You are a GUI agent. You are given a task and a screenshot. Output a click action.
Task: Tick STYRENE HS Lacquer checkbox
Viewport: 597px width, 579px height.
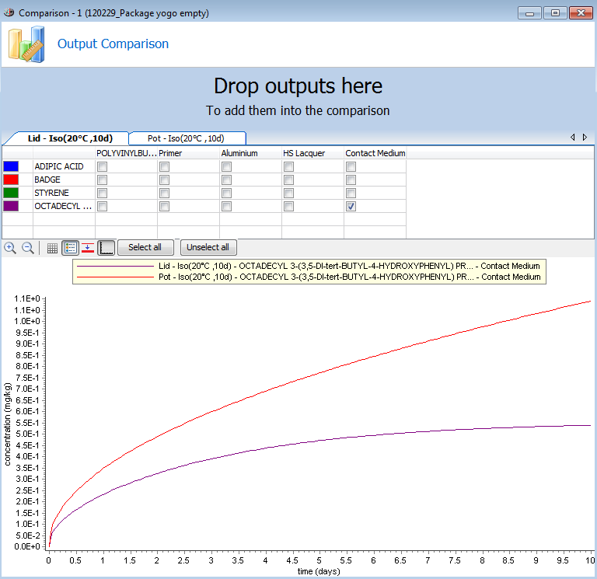tap(288, 193)
